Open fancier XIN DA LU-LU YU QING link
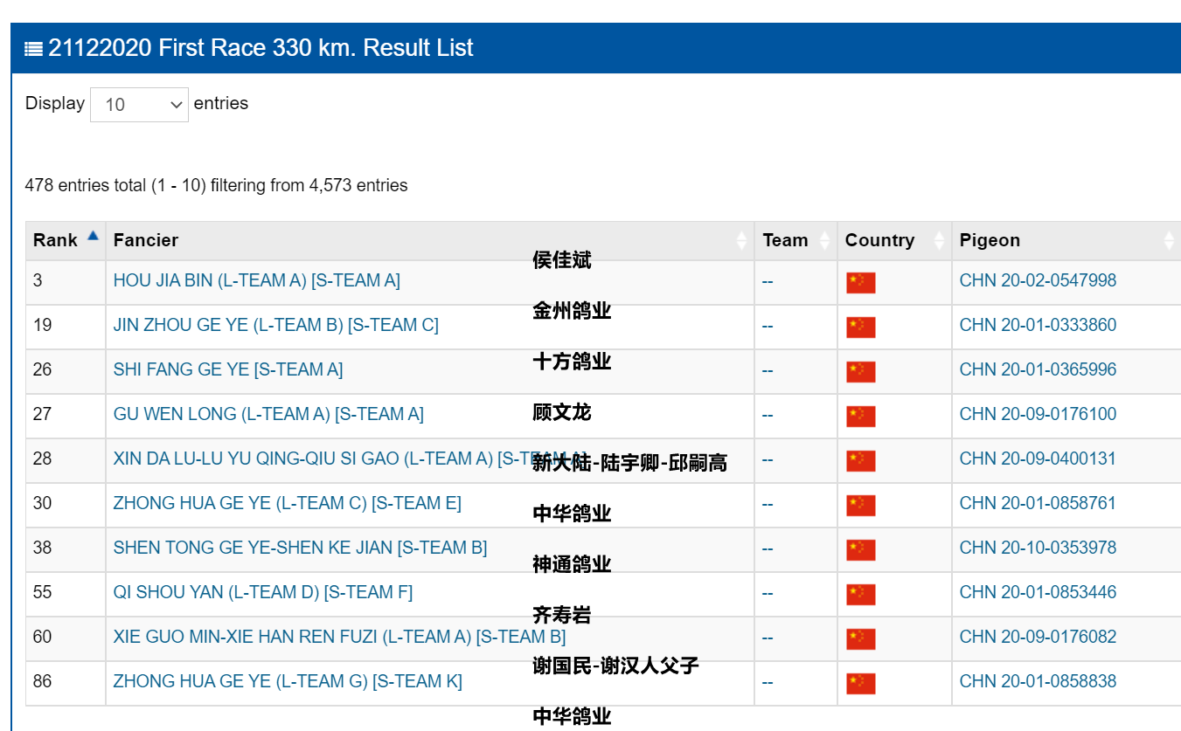This screenshot has width=1181, height=731. (x=350, y=459)
